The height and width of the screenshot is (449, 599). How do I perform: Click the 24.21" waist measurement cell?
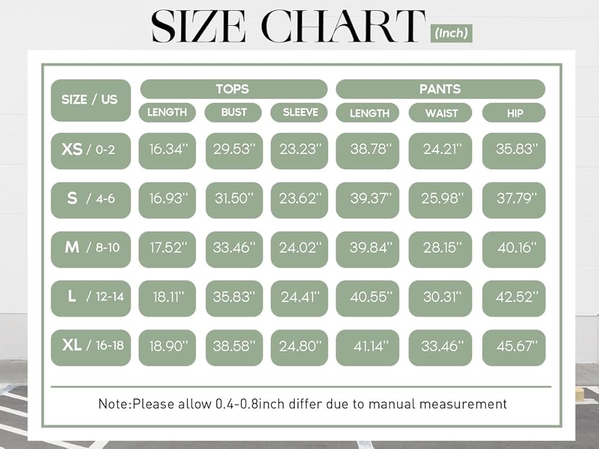coord(441,150)
